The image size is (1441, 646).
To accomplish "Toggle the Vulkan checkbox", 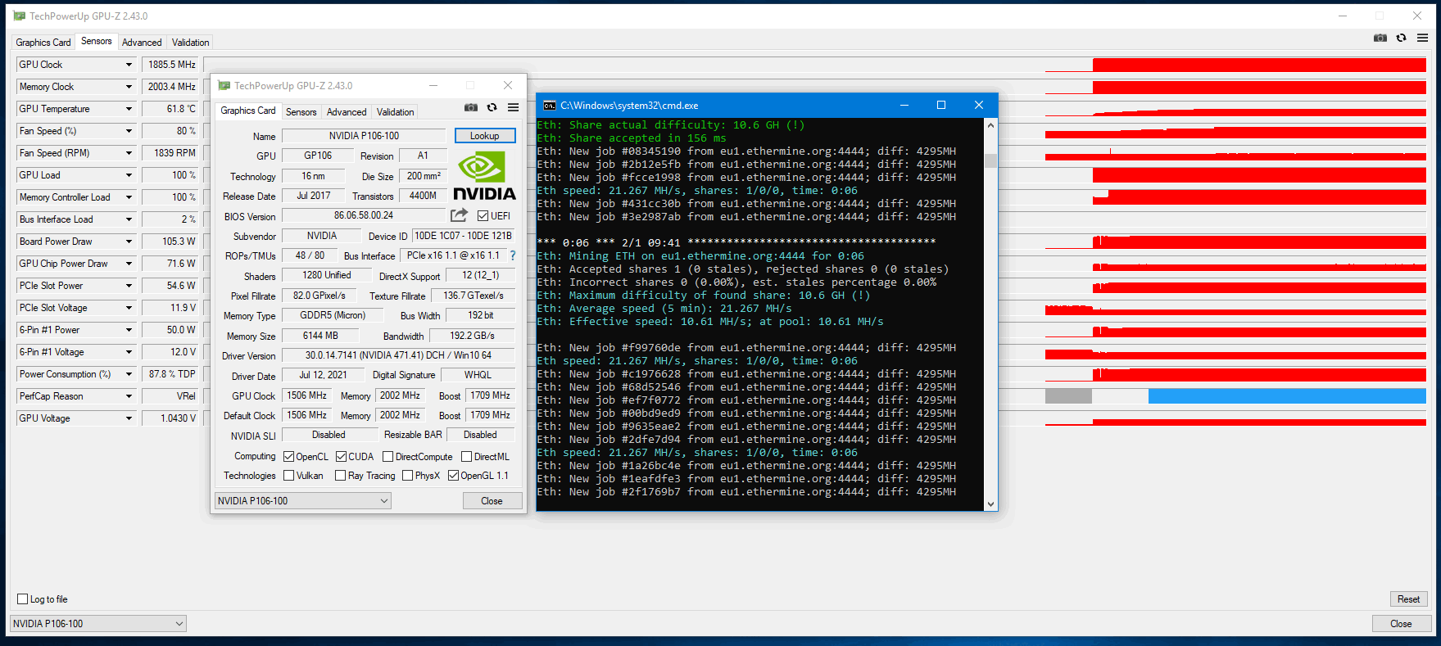I will pyautogui.click(x=289, y=476).
